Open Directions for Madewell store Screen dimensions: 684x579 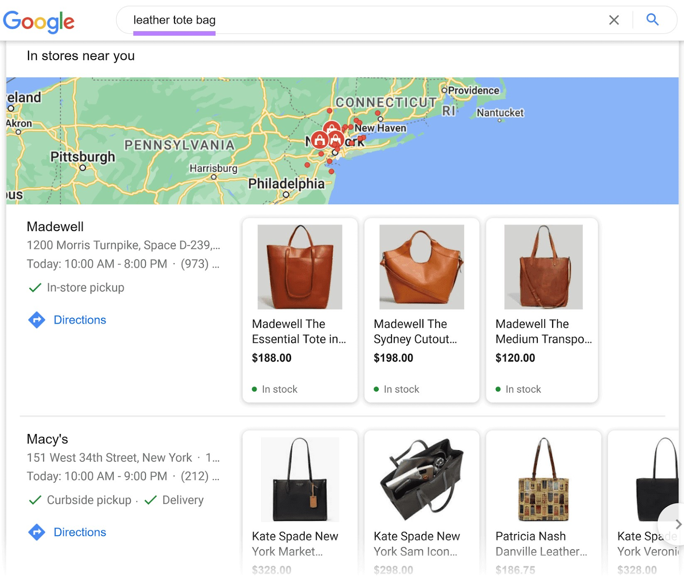tap(80, 320)
